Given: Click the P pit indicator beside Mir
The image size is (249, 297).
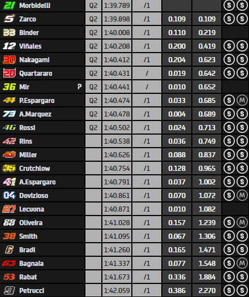Looking at the screenshot, I should [x=80, y=87].
